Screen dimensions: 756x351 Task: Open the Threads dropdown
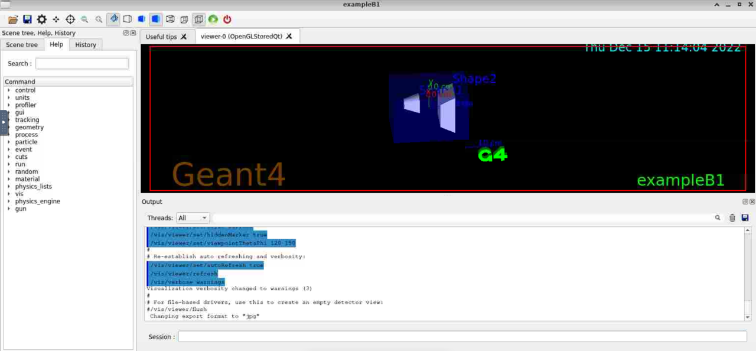tap(193, 218)
